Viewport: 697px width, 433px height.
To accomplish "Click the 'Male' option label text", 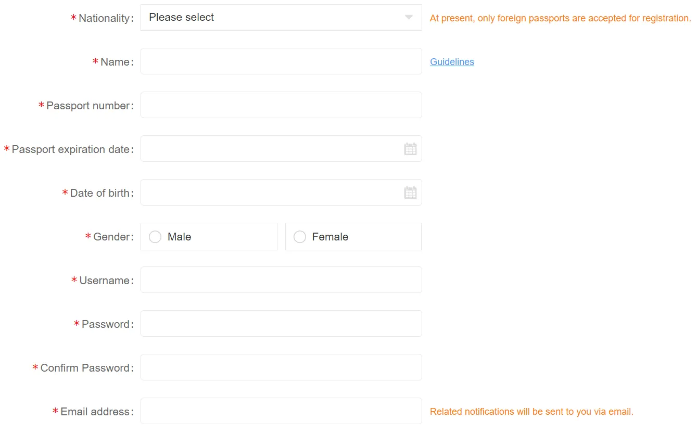I will [x=179, y=237].
